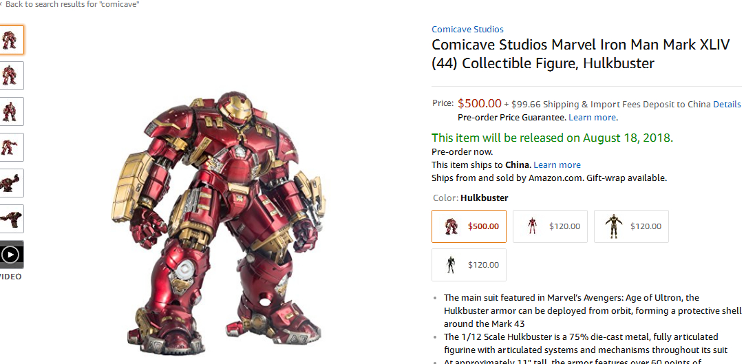This screenshot has width=755, height=364.
Task: Click the product title mentioning Mark XLIV
Action: pyautogui.click(x=580, y=54)
